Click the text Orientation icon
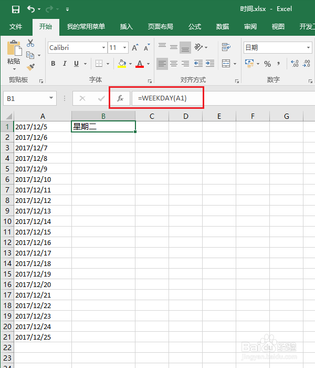Viewport: 315px width, 368px height. [x=198, y=47]
